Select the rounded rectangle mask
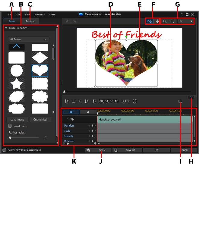Screen dimensions: 199x238 17,57
